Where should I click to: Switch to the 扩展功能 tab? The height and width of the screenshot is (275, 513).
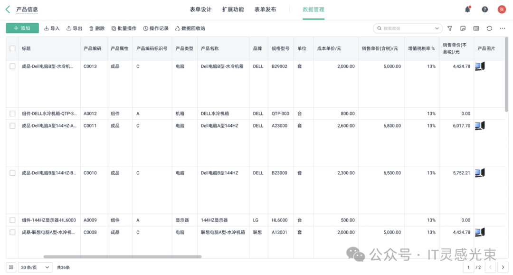(x=233, y=9)
